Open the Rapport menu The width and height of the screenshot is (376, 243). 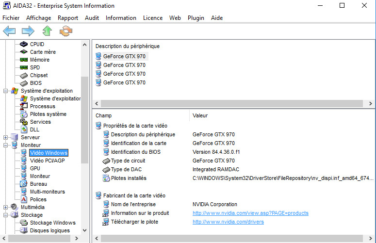pos(67,18)
